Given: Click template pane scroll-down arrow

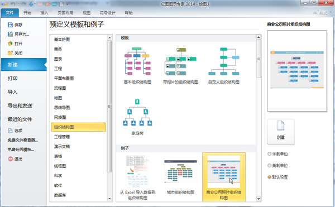Looking at the screenshot, I should click(259, 199).
